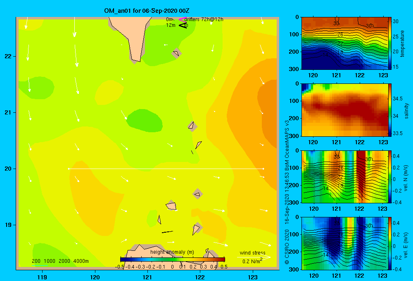Select the height anomaly colorbar
The height and width of the screenshot is (281, 413).
[173, 260]
